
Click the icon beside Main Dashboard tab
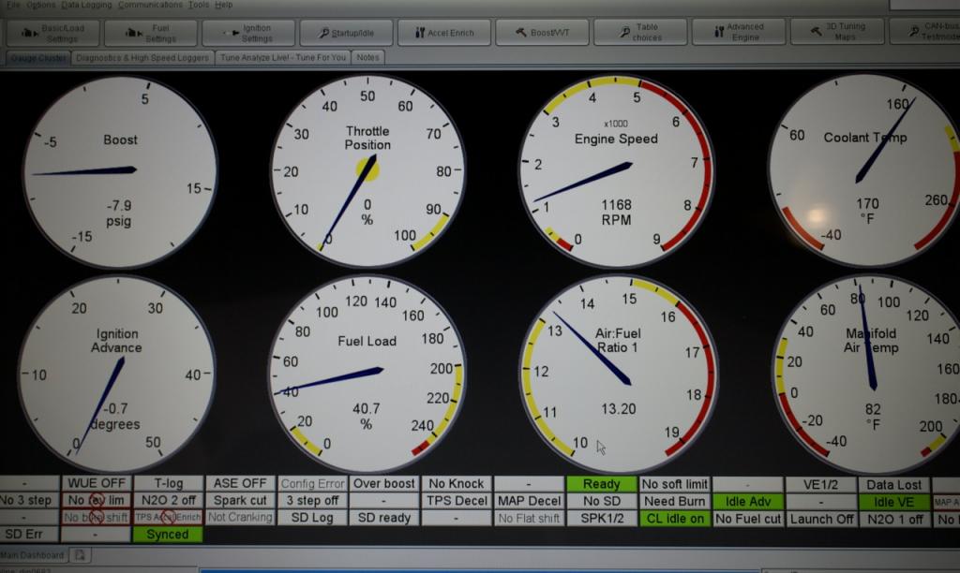tap(80, 555)
